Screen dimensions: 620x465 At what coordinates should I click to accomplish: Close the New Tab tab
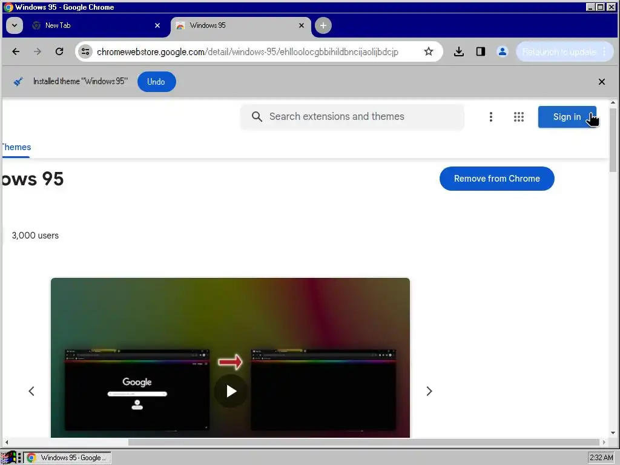click(x=157, y=25)
